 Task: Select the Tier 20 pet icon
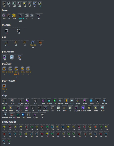33,42
